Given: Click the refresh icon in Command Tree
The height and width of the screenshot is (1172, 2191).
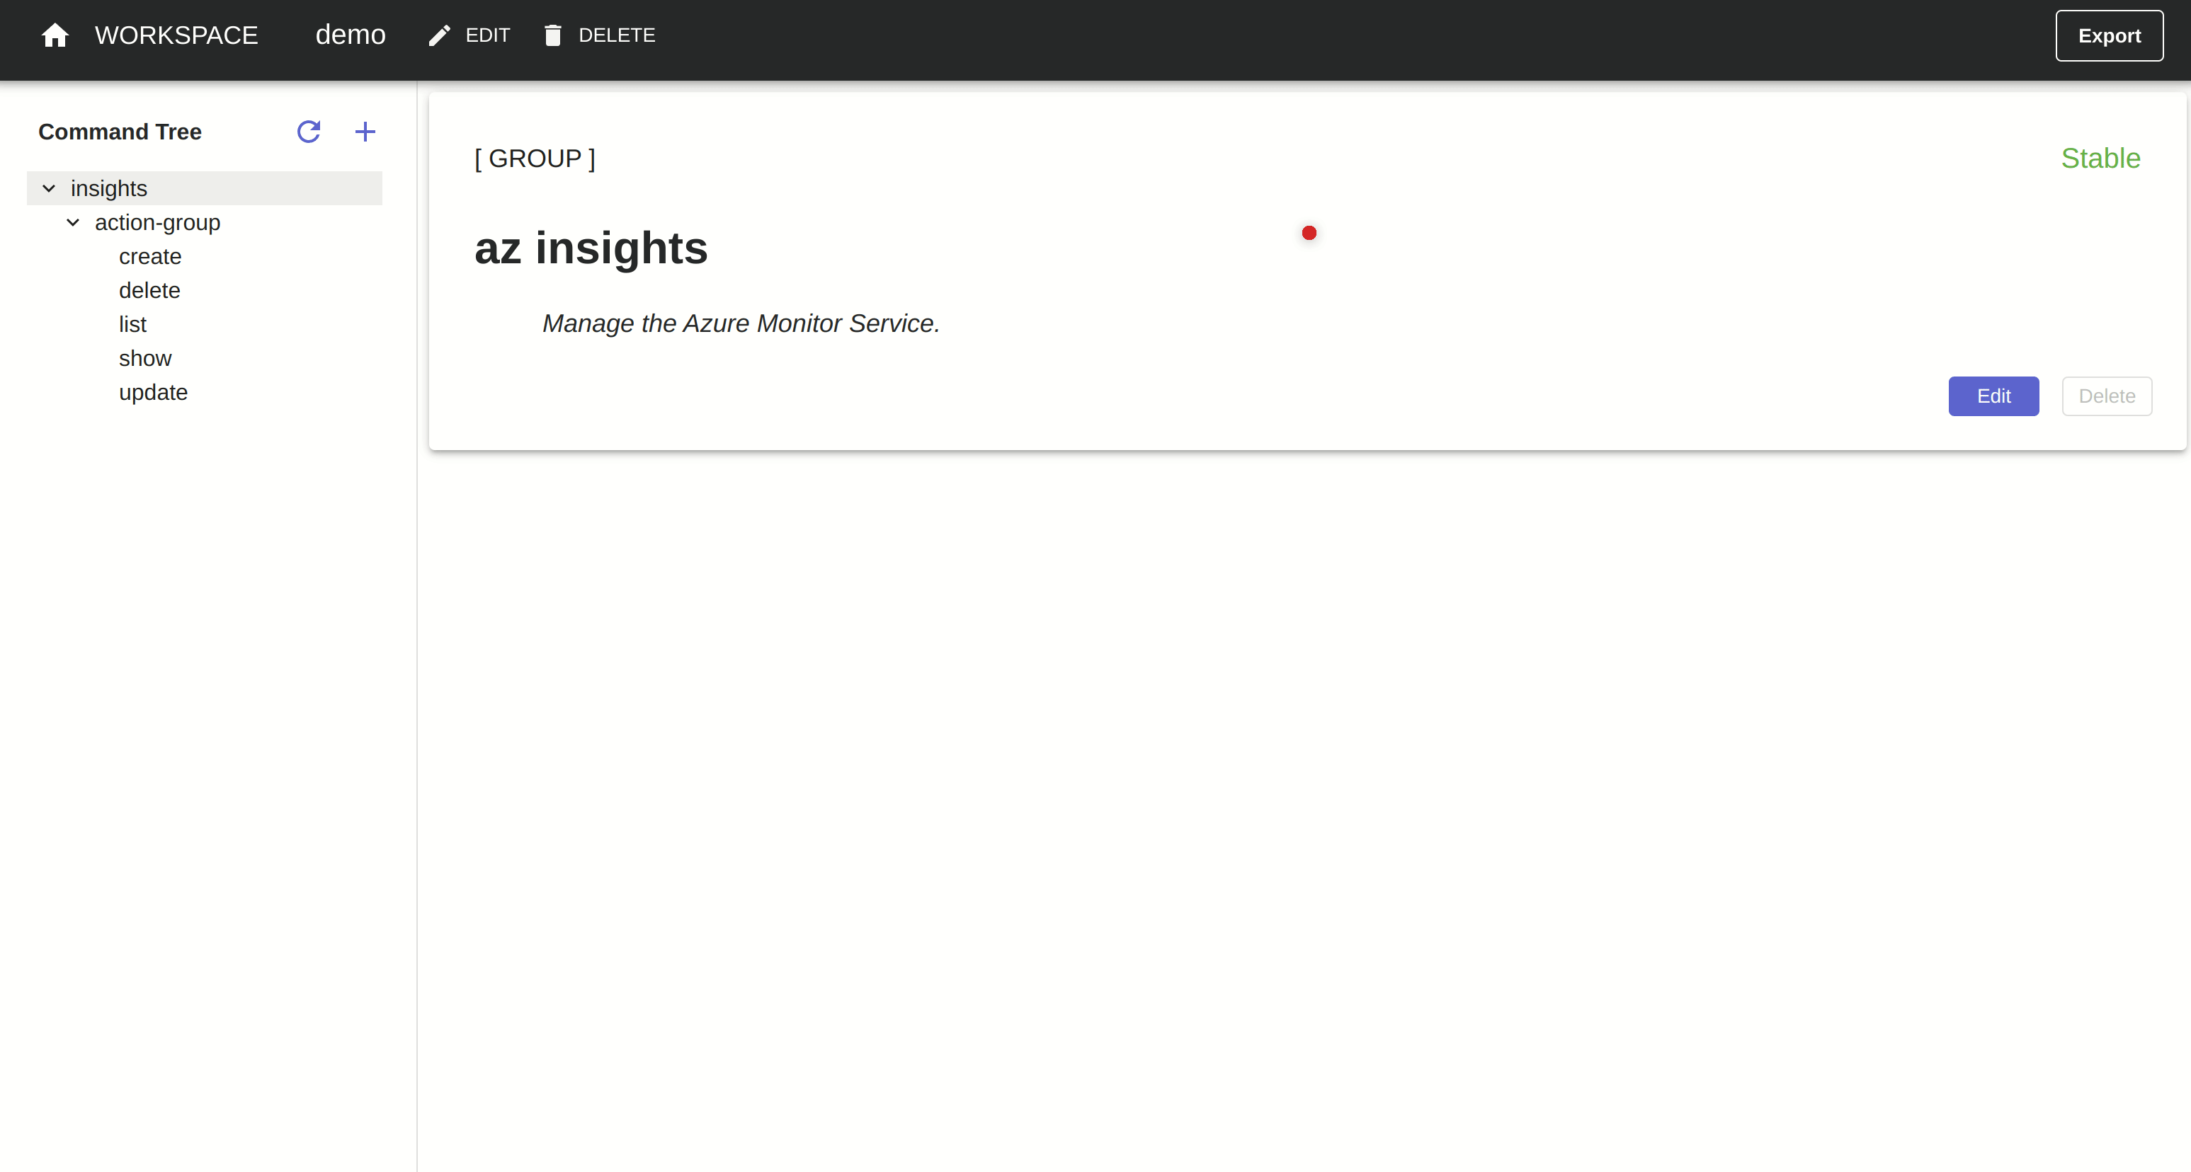Looking at the screenshot, I should (x=309, y=132).
